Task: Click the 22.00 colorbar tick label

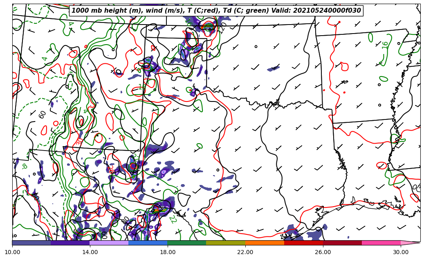Action: point(245,252)
